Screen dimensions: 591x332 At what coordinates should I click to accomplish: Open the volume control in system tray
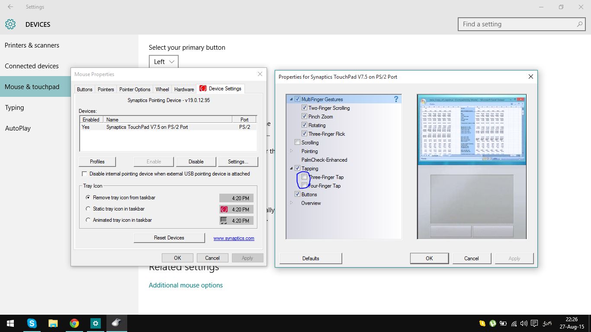[524, 323]
